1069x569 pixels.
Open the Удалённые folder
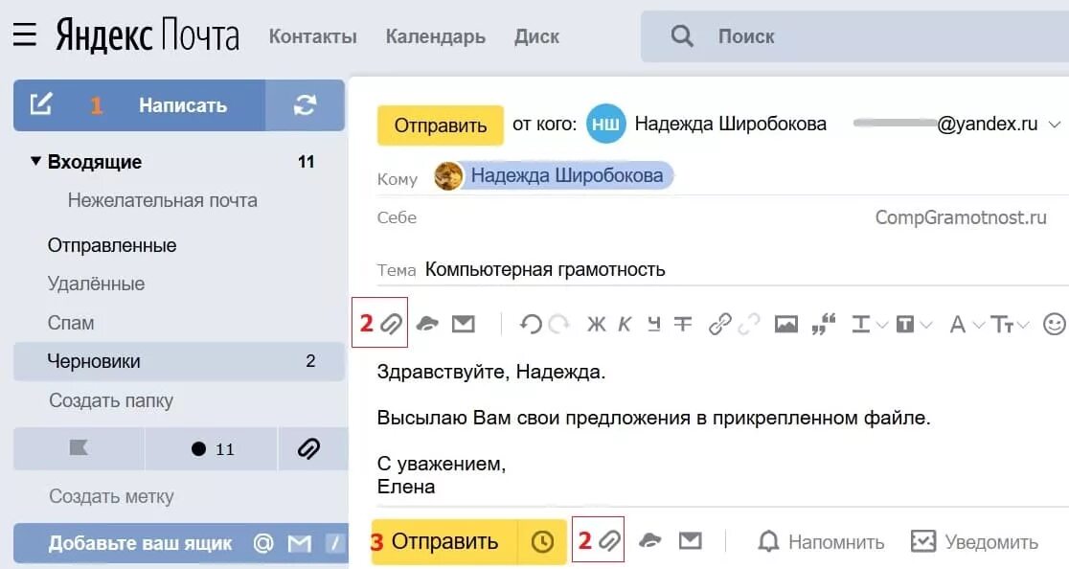[96, 284]
